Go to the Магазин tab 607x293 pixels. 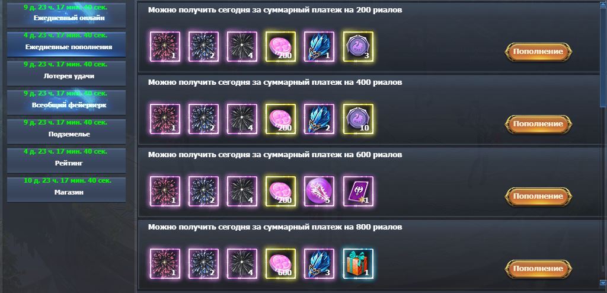coord(66,190)
